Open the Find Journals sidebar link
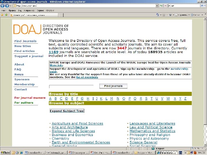This screenshot has width=207, height=155. (x=25, y=41)
